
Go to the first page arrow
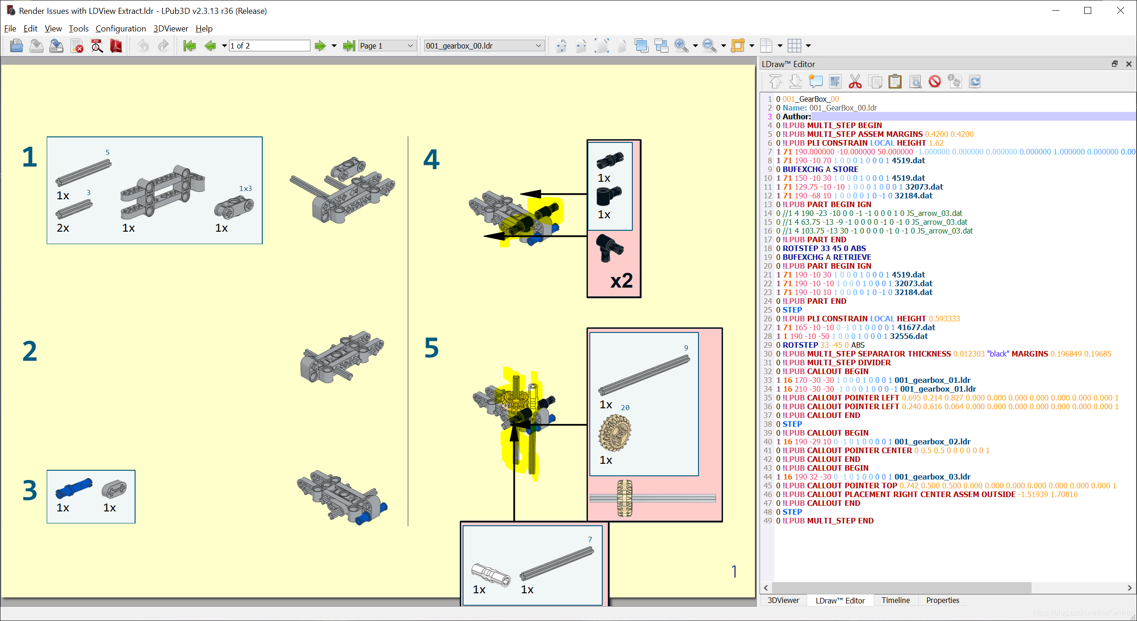[x=190, y=45]
